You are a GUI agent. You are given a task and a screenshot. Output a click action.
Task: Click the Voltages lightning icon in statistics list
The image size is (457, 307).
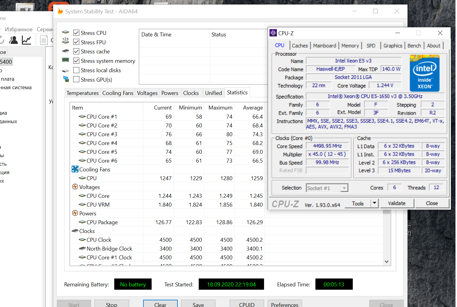75,187
